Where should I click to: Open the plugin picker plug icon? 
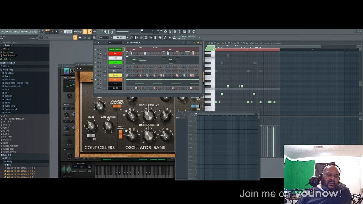(160, 37)
